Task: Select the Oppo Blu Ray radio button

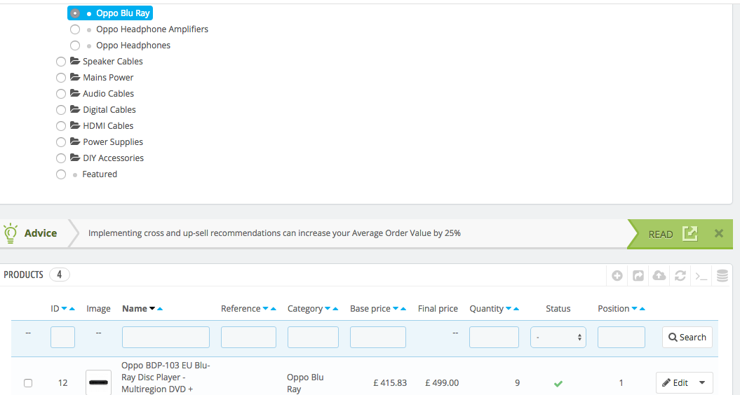Action: tap(75, 13)
